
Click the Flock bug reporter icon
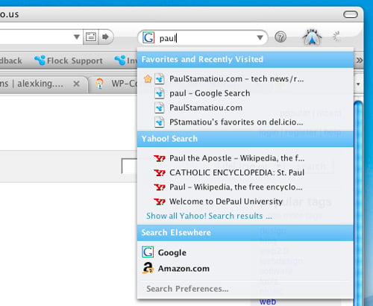[x=312, y=37]
